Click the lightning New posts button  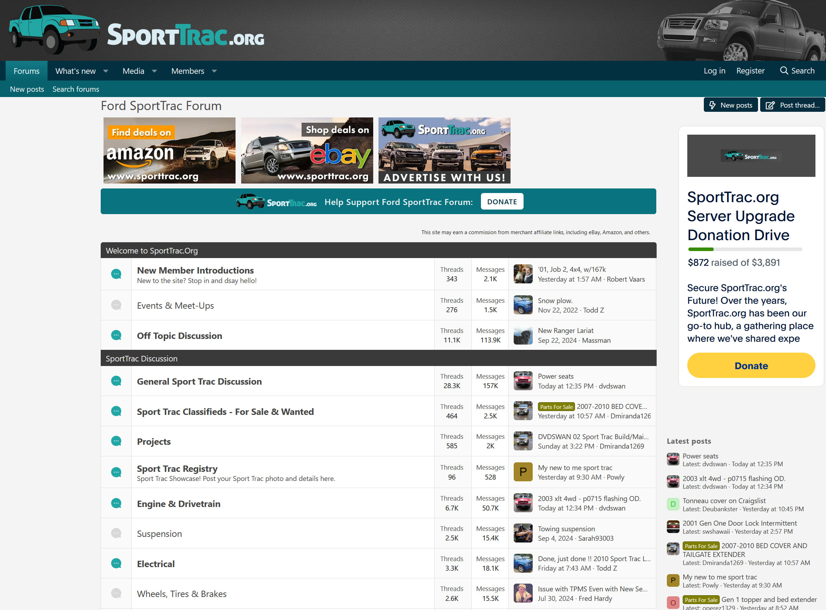(x=730, y=105)
